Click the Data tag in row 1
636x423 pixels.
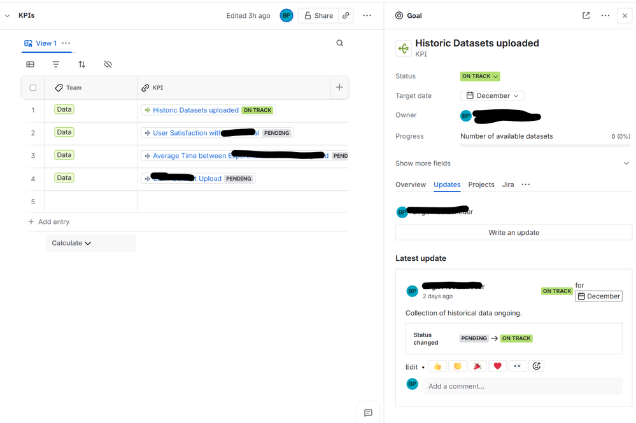(64, 109)
